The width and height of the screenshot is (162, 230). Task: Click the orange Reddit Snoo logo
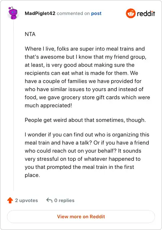tap(130, 13)
